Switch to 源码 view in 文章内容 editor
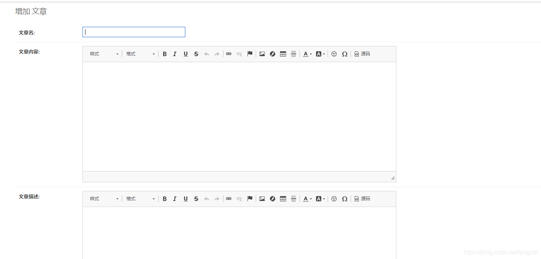 pyautogui.click(x=362, y=54)
